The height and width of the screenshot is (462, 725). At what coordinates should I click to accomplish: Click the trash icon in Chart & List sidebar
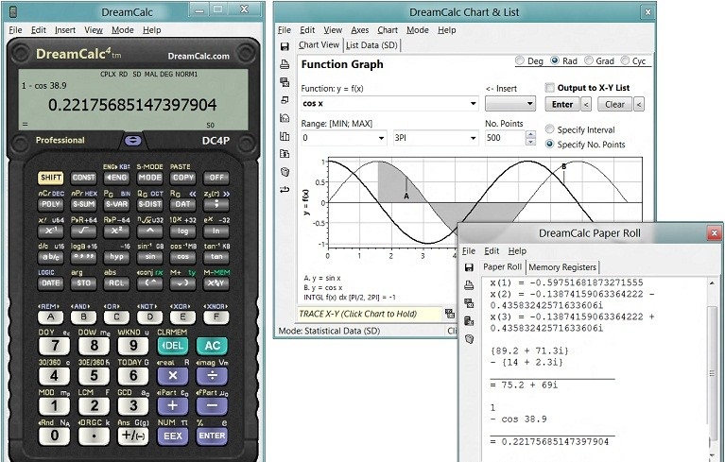tap(285, 172)
